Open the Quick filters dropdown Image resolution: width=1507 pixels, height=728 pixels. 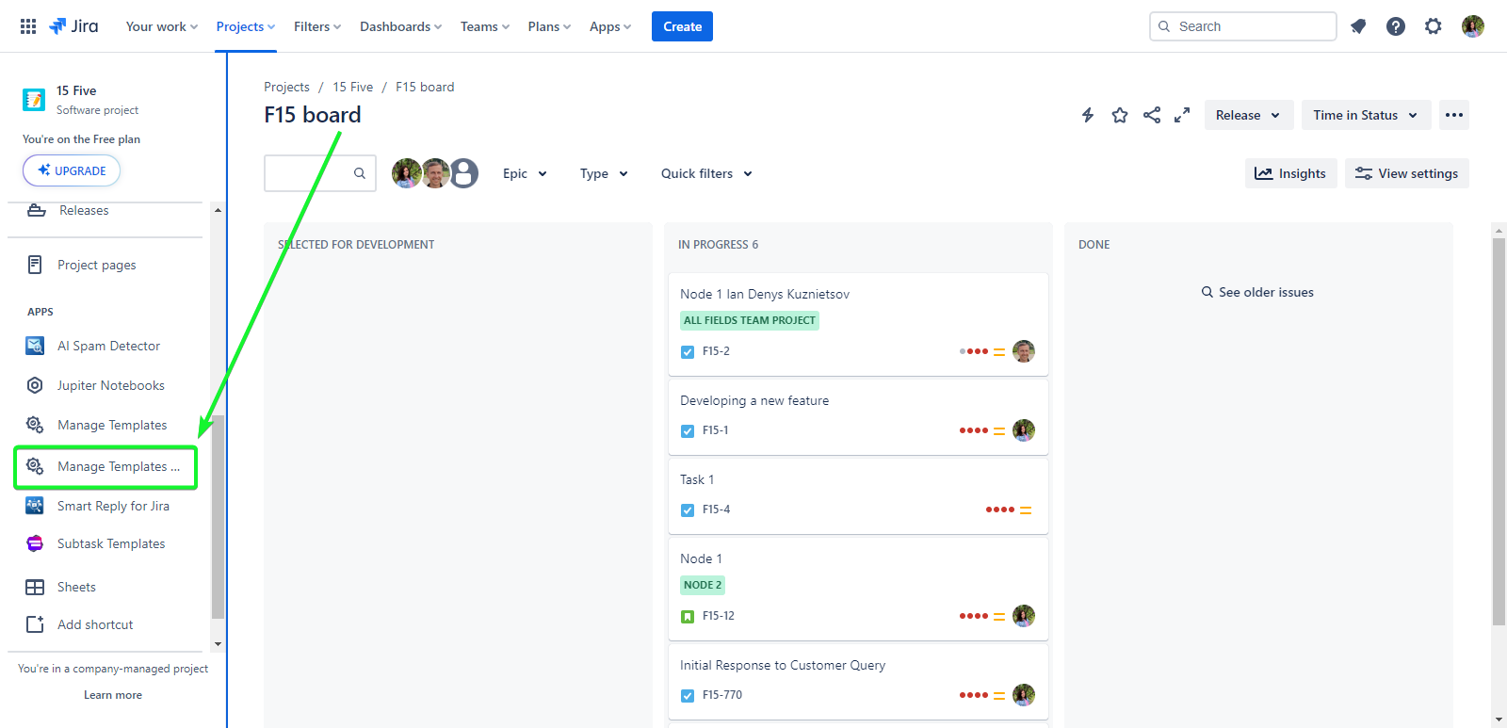[706, 173]
